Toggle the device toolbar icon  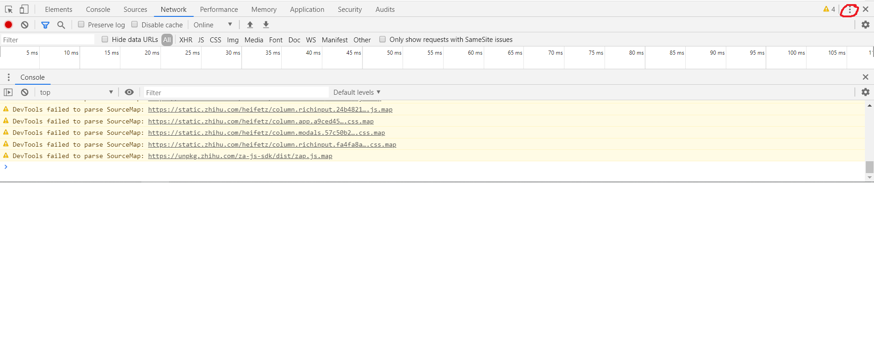(24, 9)
